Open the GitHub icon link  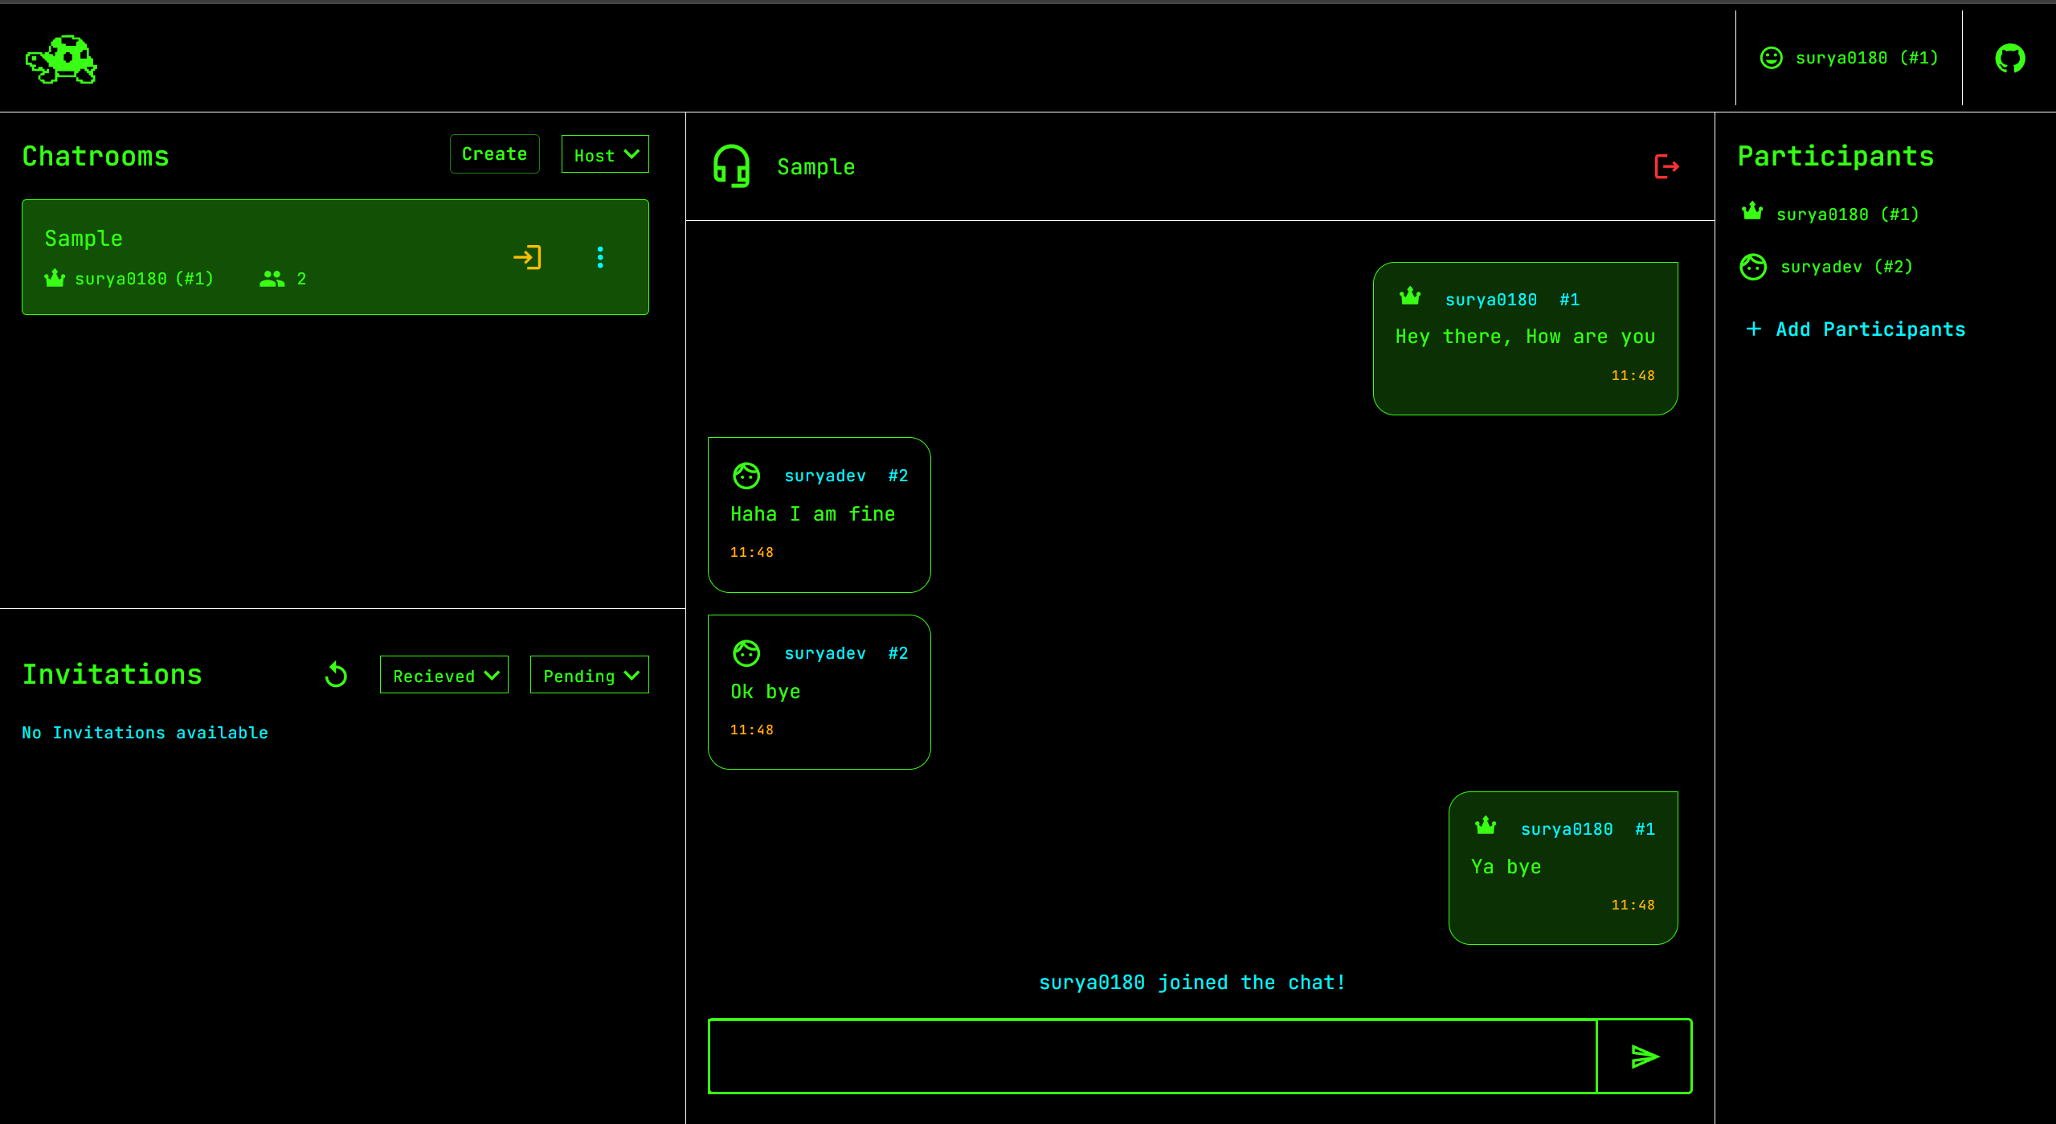click(2009, 58)
